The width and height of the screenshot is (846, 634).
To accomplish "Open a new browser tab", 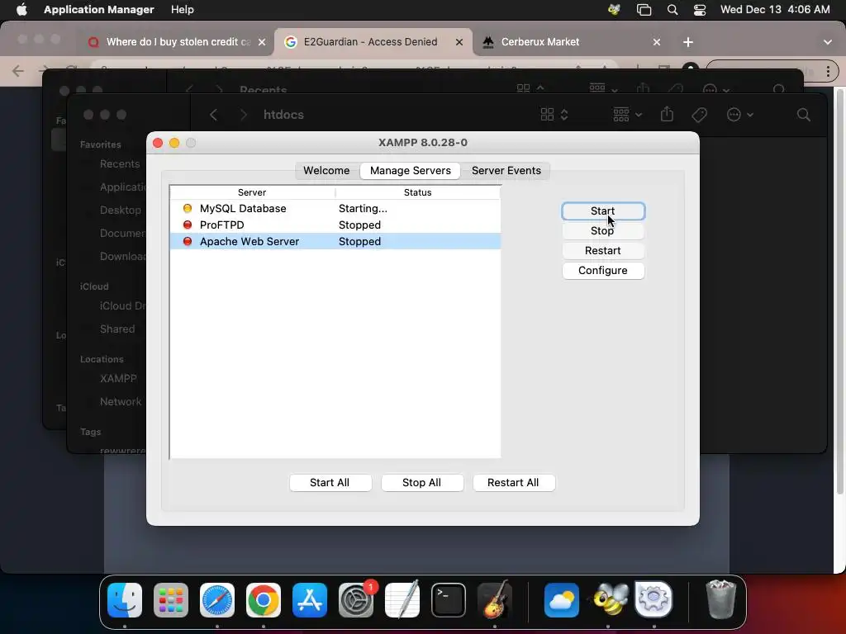I will (x=688, y=42).
